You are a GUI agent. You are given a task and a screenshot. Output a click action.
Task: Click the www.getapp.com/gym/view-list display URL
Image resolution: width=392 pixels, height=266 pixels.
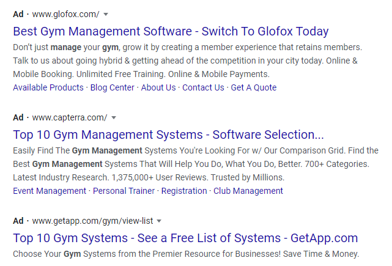tap(92, 221)
